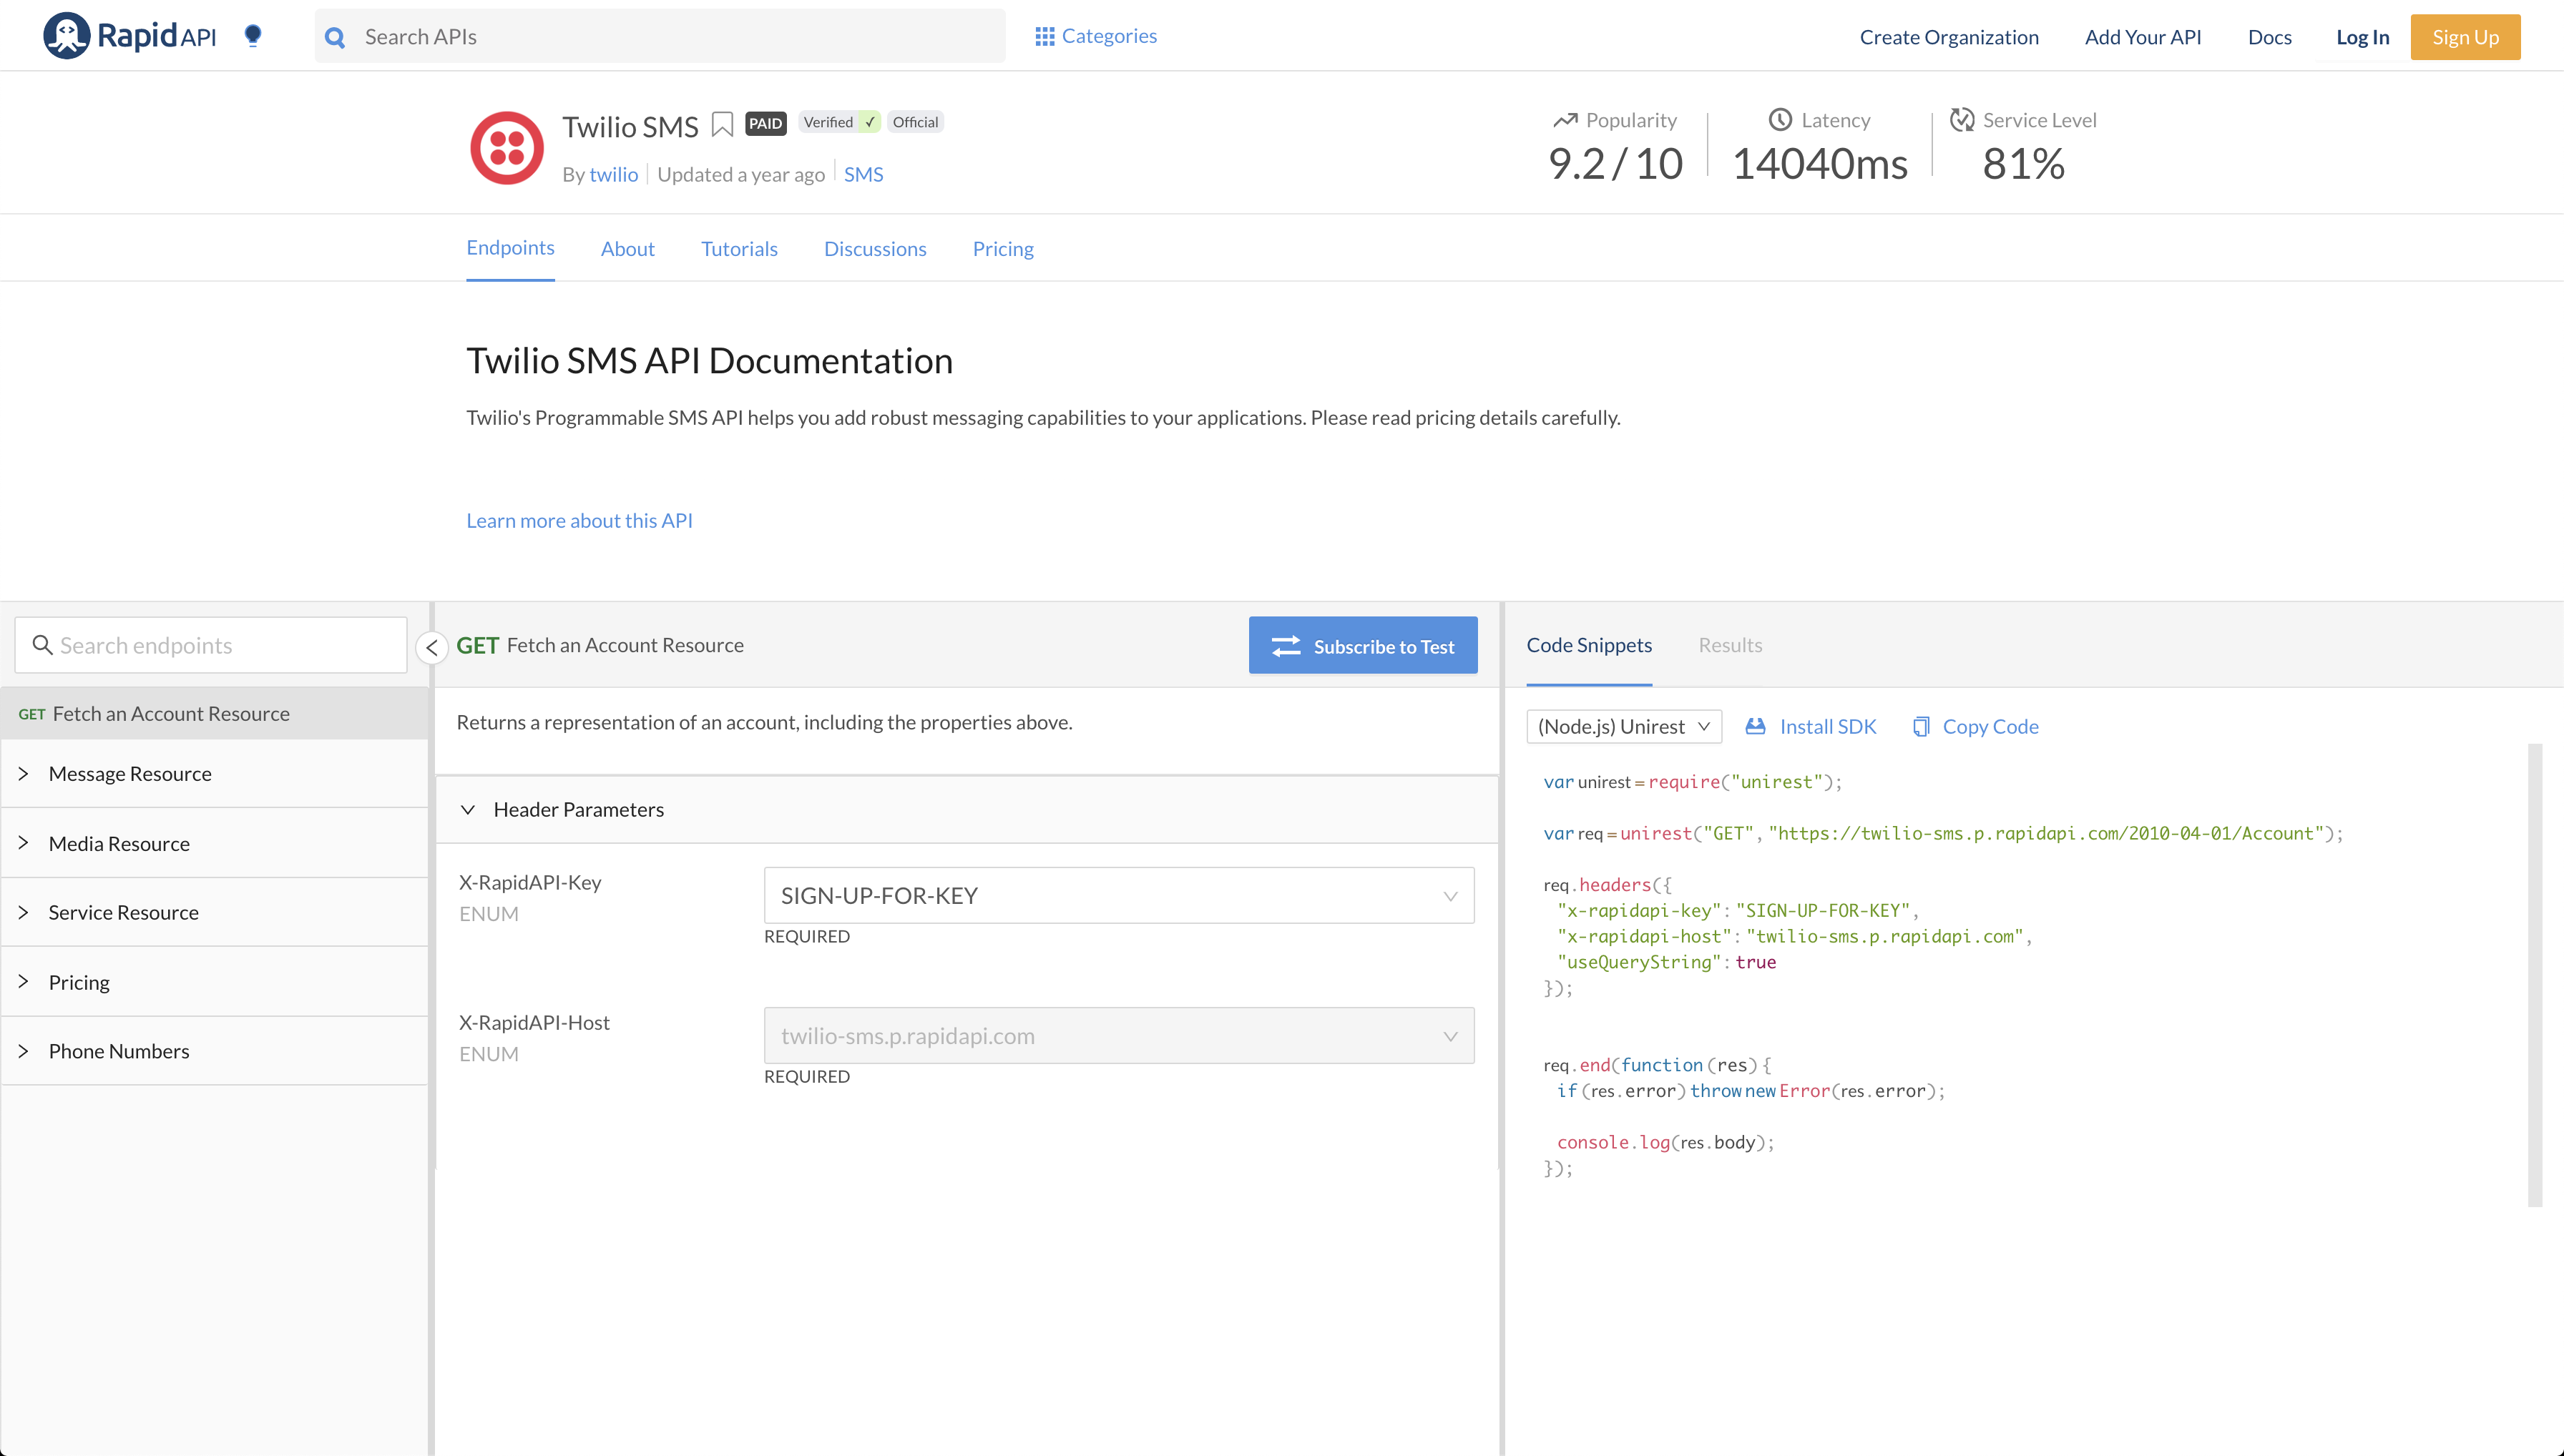The image size is (2564, 1456).
Task: Open the (Node.js) Unirest language dropdown
Action: point(1623,727)
